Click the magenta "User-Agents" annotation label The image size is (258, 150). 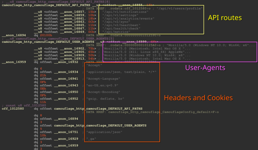(205, 68)
